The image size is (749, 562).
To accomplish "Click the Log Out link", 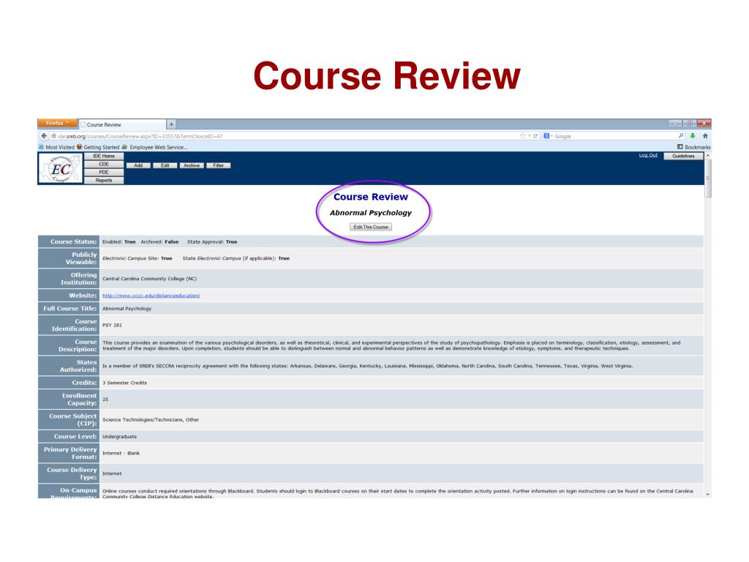I will [x=648, y=155].
